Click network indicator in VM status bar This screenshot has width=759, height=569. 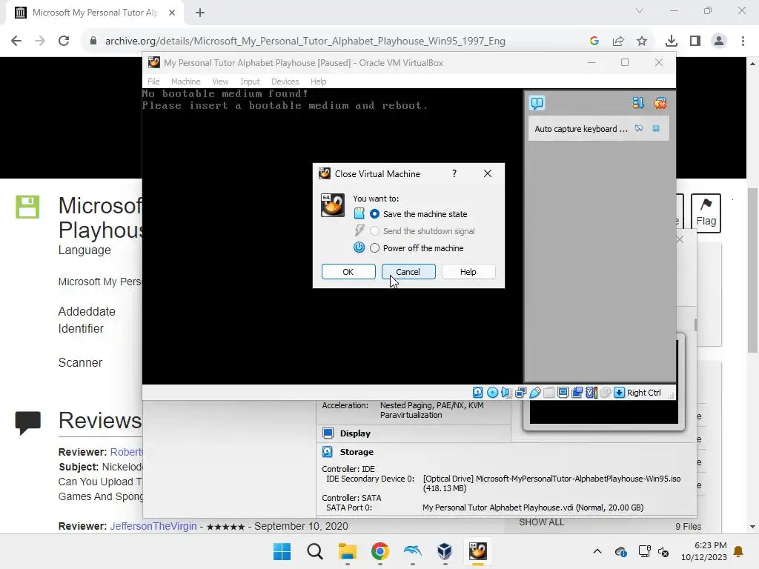520,393
